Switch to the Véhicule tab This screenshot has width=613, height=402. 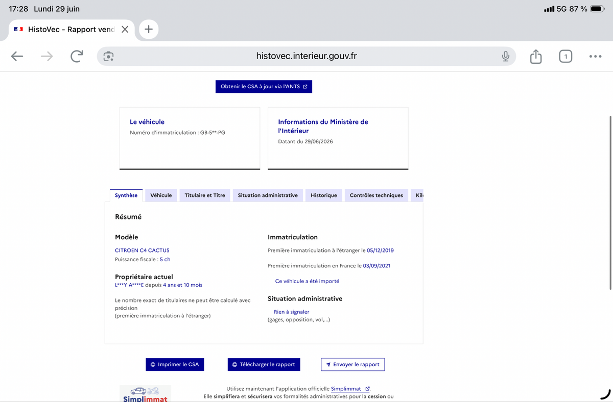click(x=161, y=195)
